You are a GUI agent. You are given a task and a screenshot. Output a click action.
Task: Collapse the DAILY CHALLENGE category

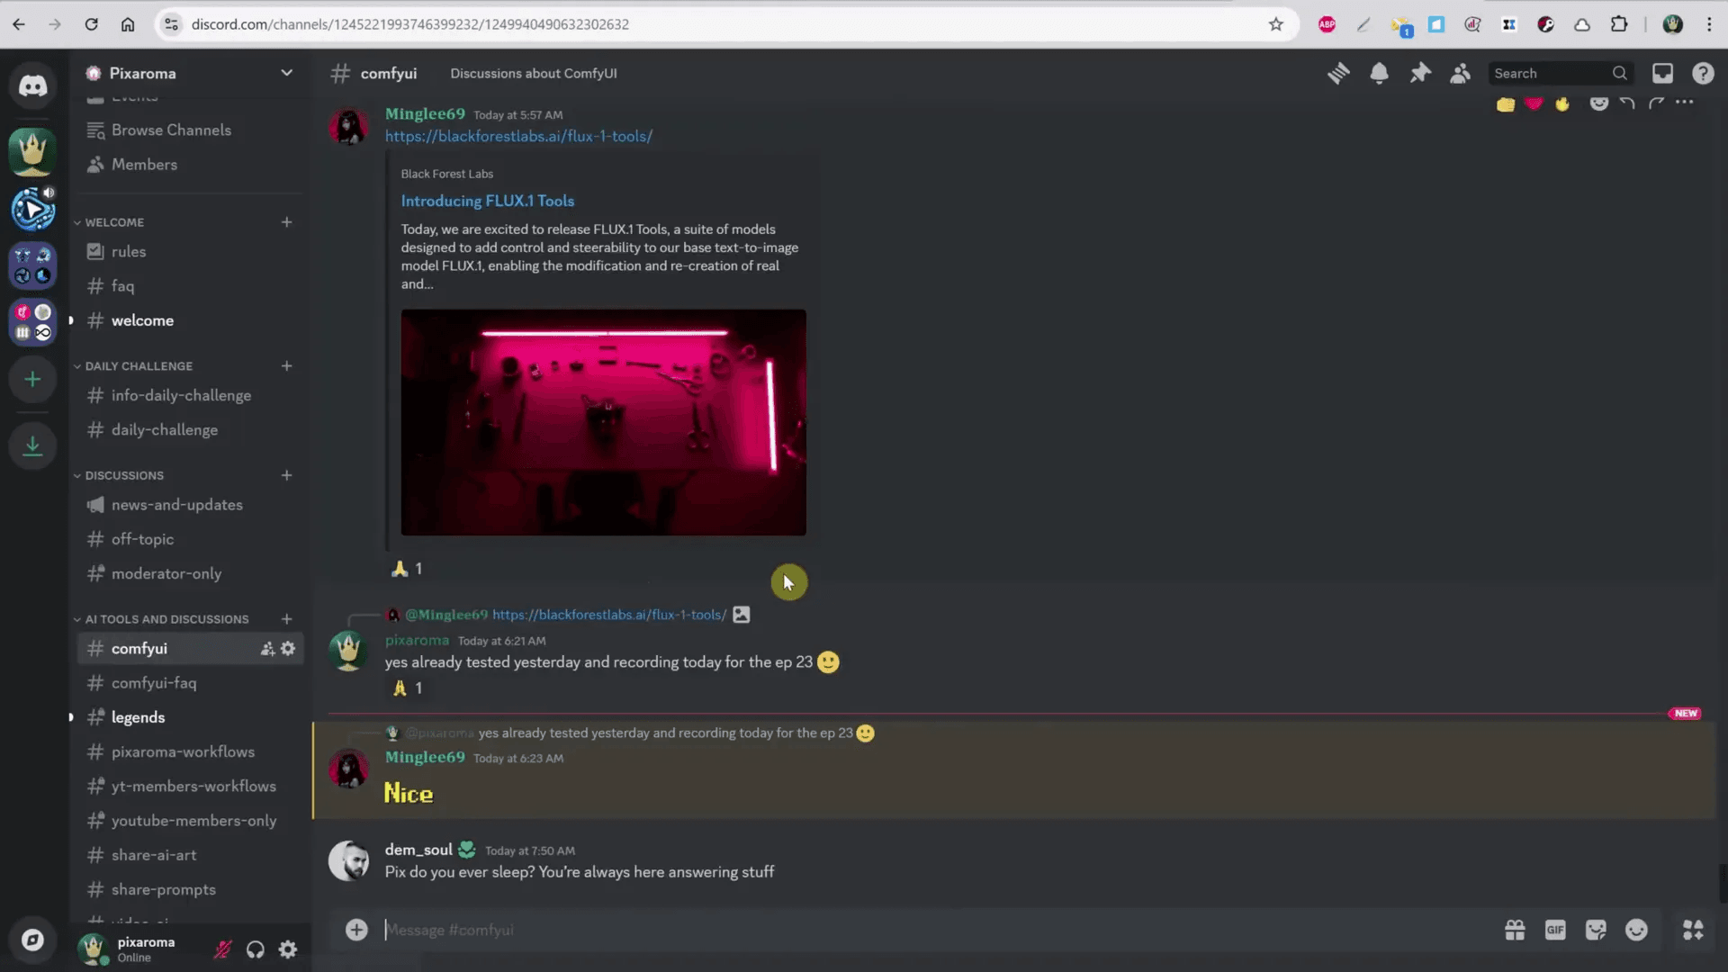coord(132,366)
